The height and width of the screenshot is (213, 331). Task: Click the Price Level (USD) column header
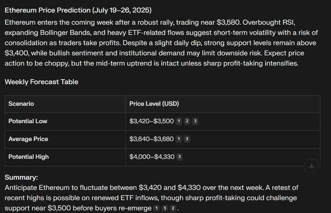click(154, 104)
